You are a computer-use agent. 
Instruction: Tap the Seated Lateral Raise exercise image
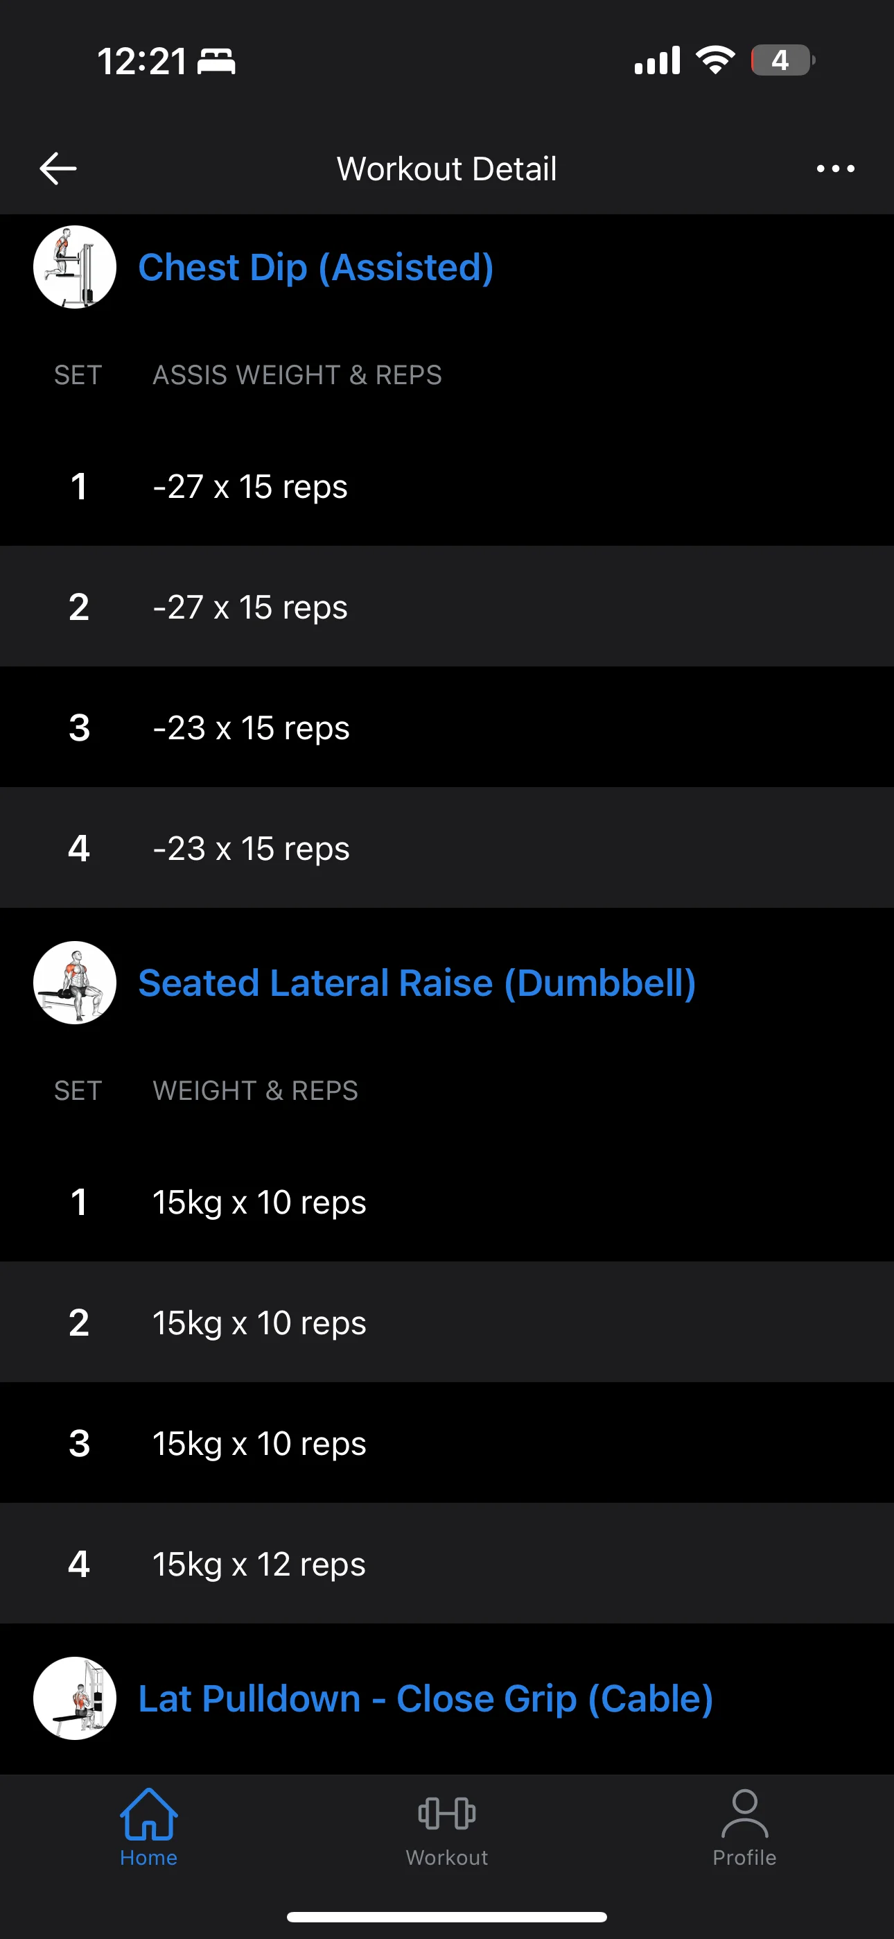(75, 983)
